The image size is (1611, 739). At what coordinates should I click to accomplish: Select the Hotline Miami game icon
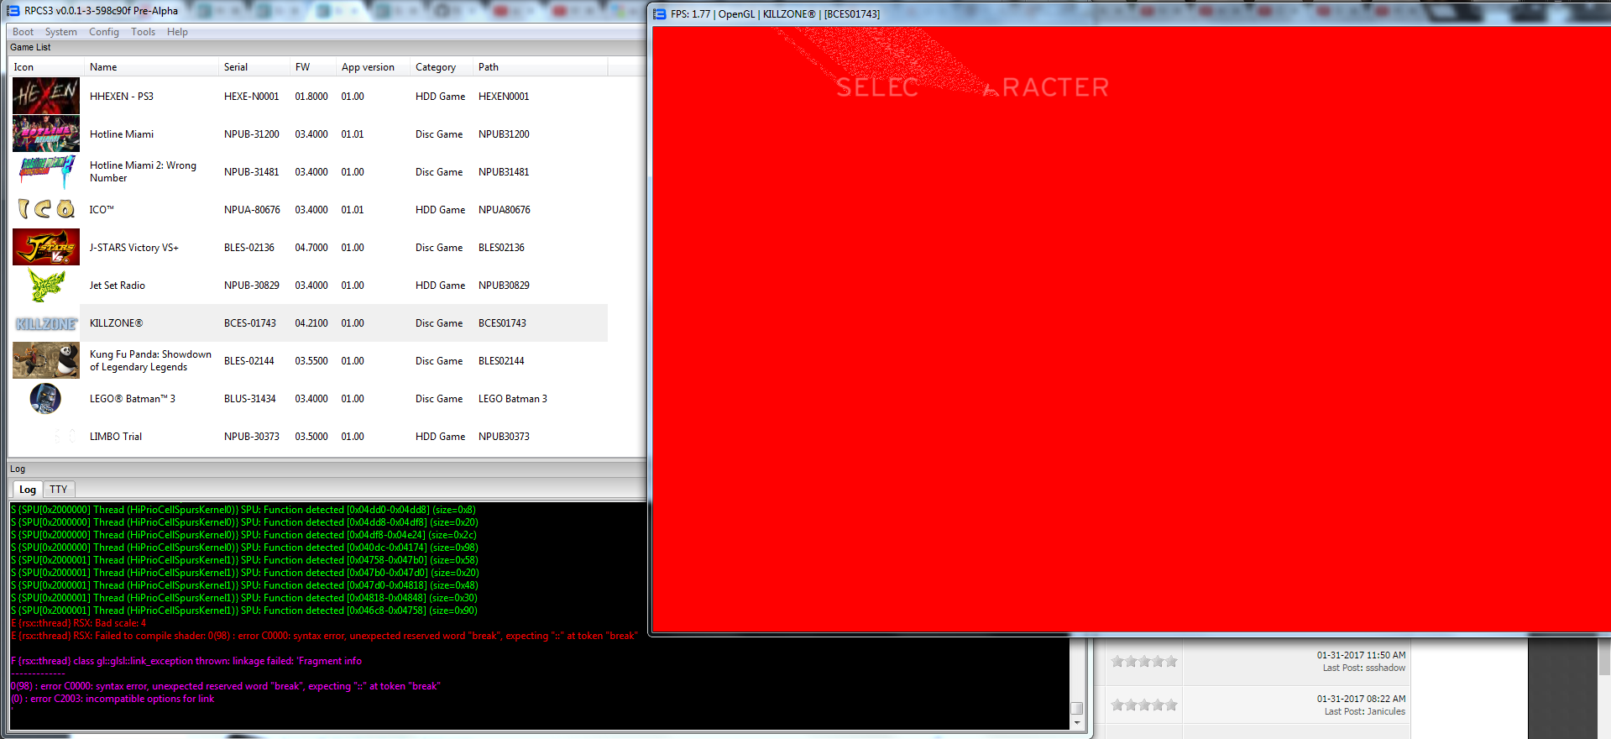[46, 134]
